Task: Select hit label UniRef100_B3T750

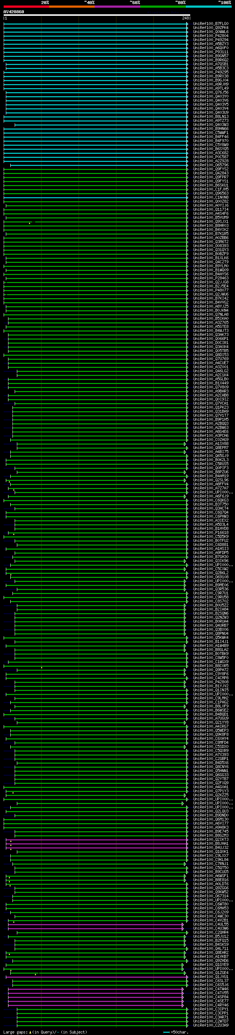Action: (x=211, y=504)
